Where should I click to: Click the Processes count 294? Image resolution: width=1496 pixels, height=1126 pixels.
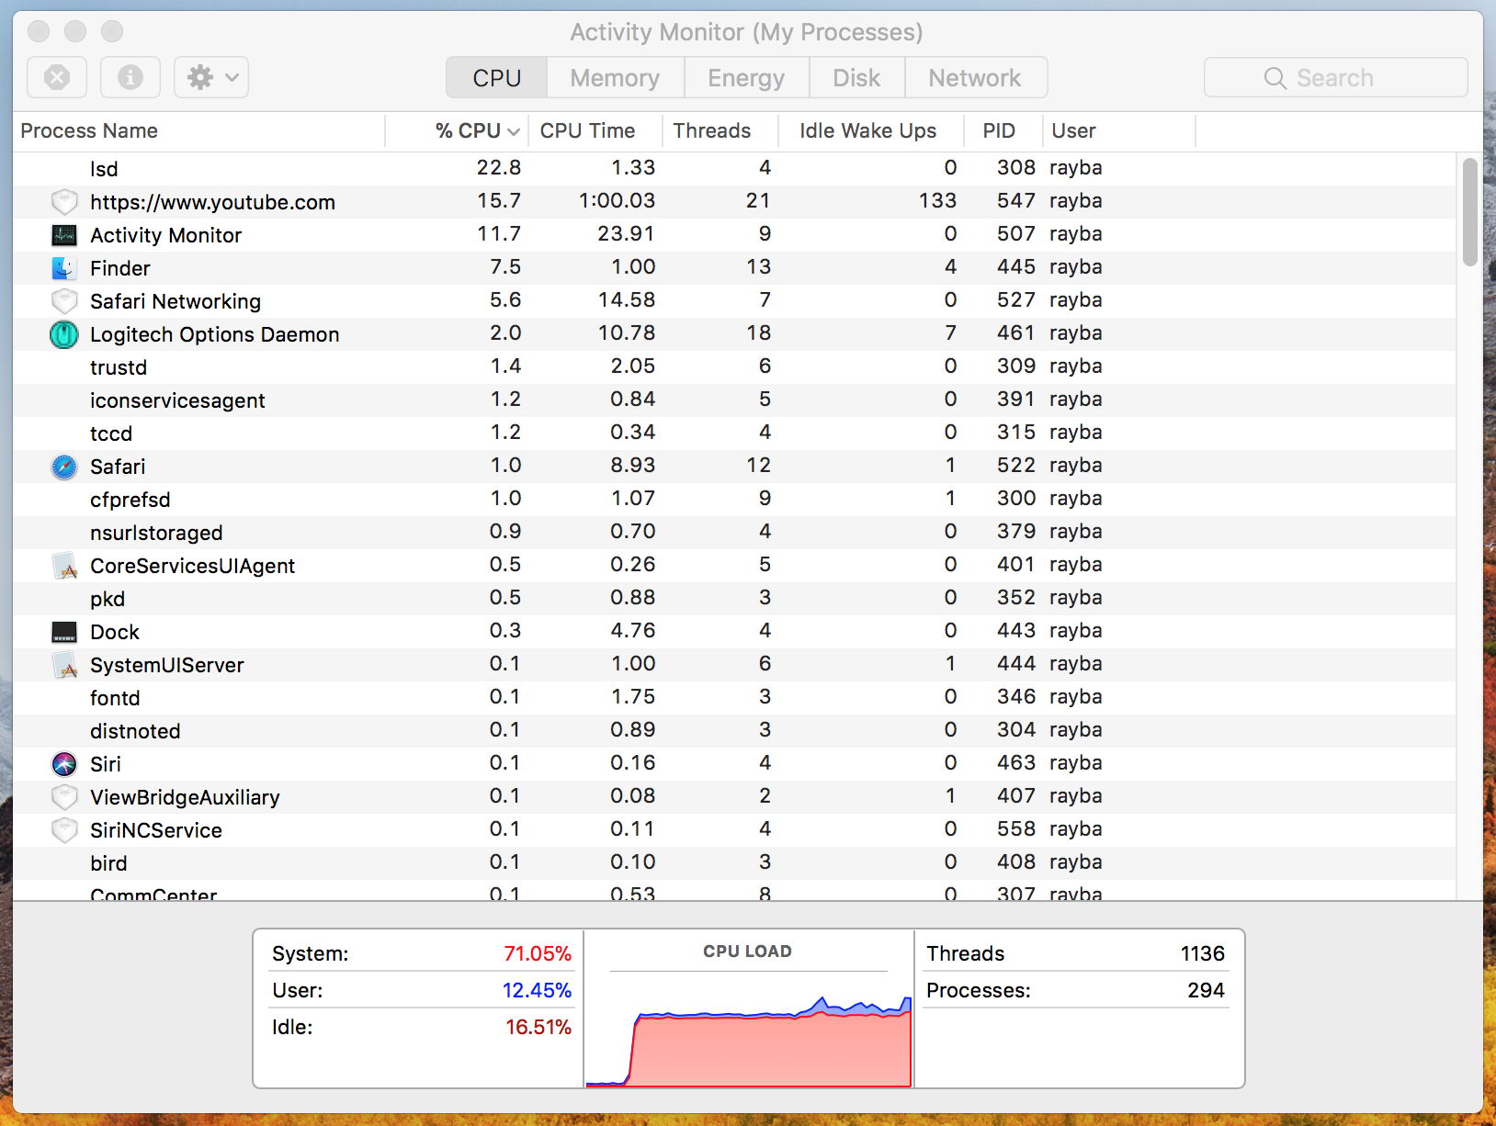1206,990
